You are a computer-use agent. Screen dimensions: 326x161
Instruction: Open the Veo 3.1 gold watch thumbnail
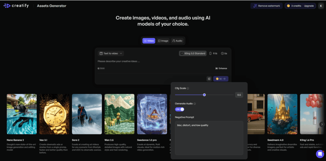pos(54,114)
